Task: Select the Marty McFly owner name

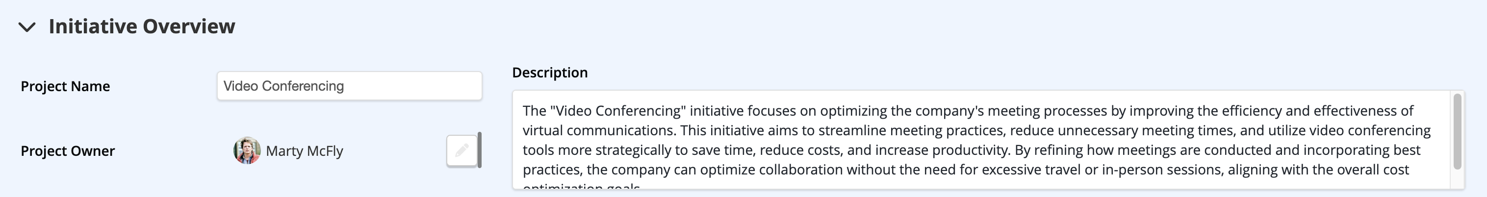Action: click(x=304, y=151)
